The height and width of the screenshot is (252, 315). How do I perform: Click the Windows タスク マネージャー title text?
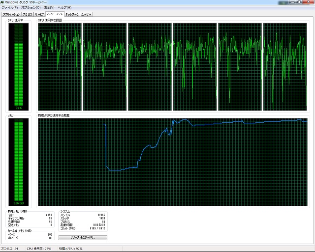[26, 2]
